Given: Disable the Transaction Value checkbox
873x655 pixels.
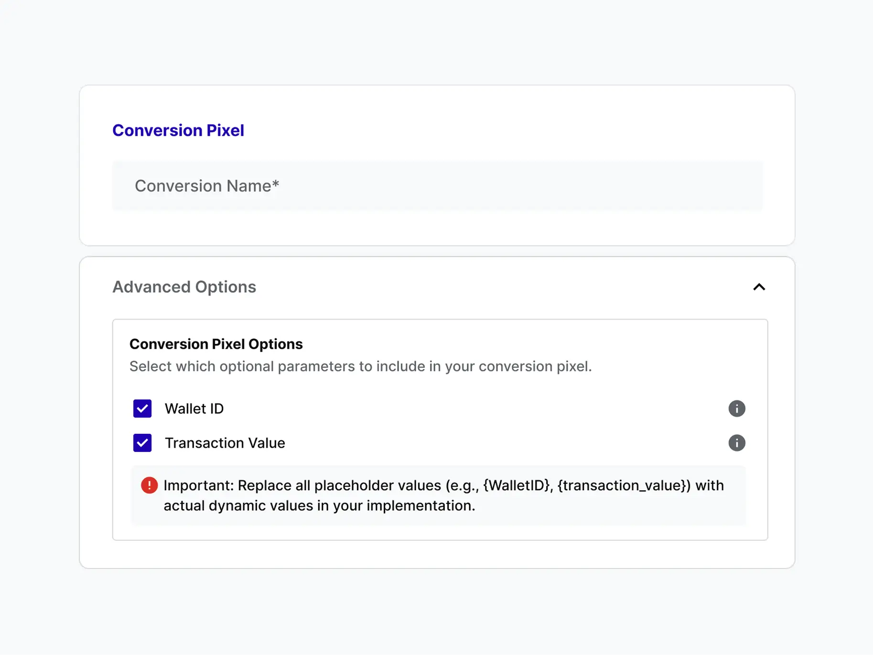Looking at the screenshot, I should (142, 443).
